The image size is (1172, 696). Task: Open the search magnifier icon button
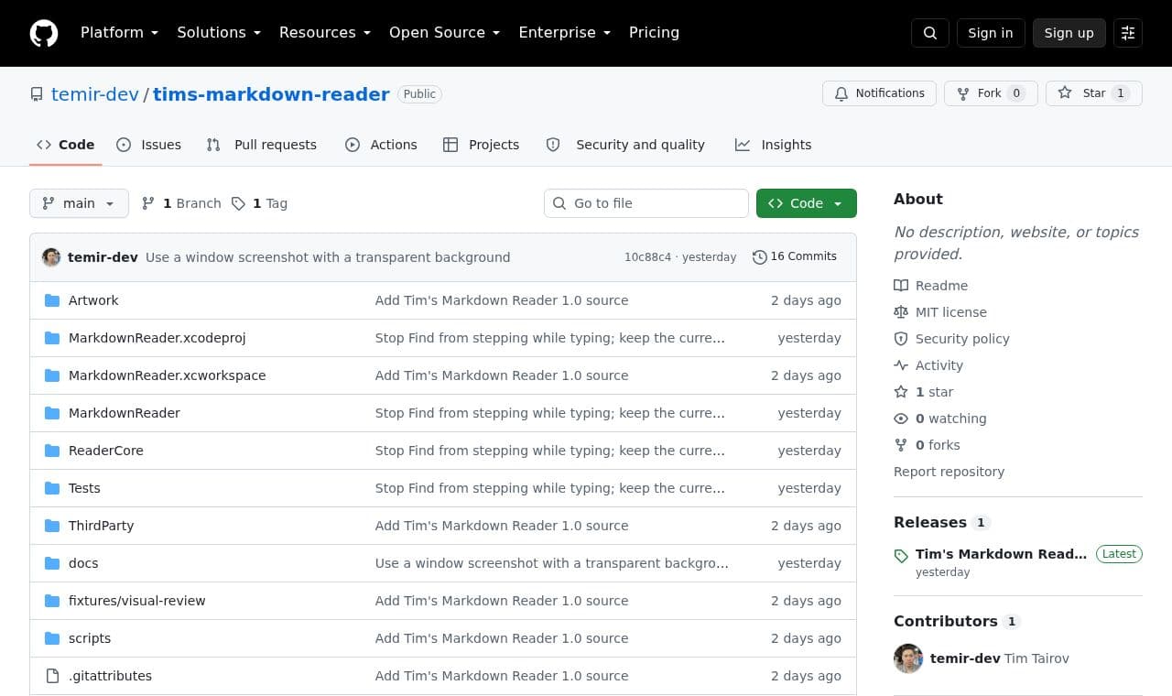point(930,33)
